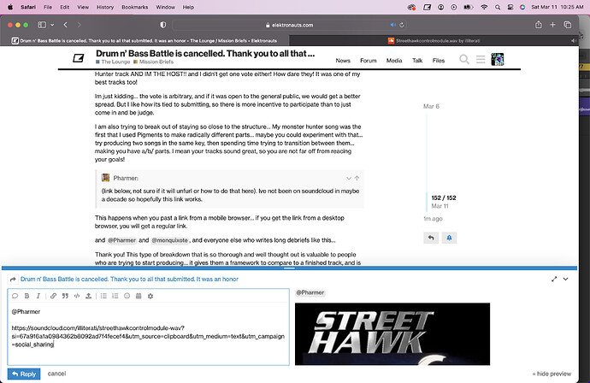Click the Street Hawk preview image

(392, 334)
